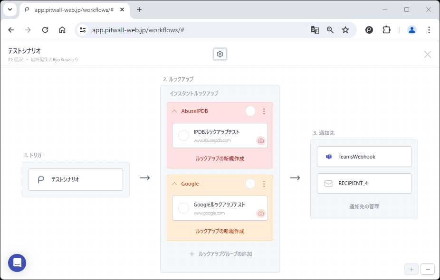Click camera icon on Googleルックアップテスト card
Screen dimensions: 440x280
click(x=260, y=214)
